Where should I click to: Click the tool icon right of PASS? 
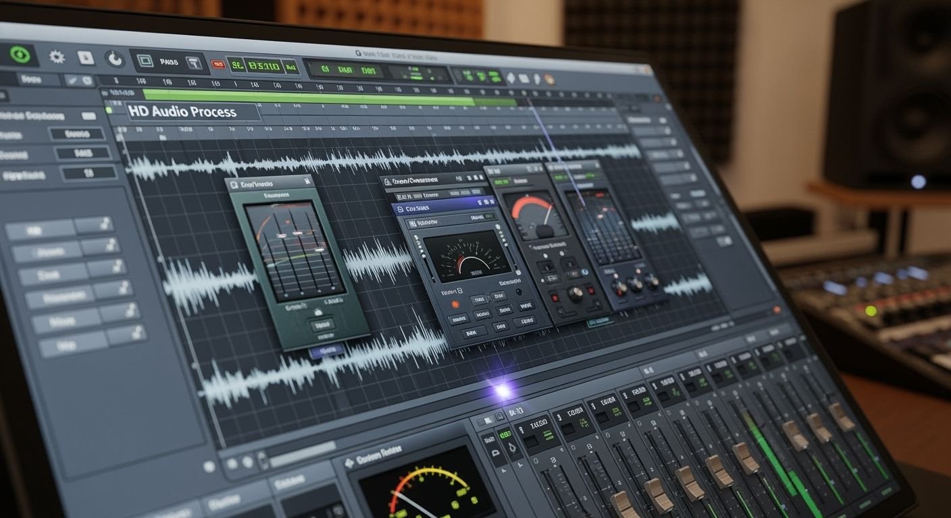[193, 63]
